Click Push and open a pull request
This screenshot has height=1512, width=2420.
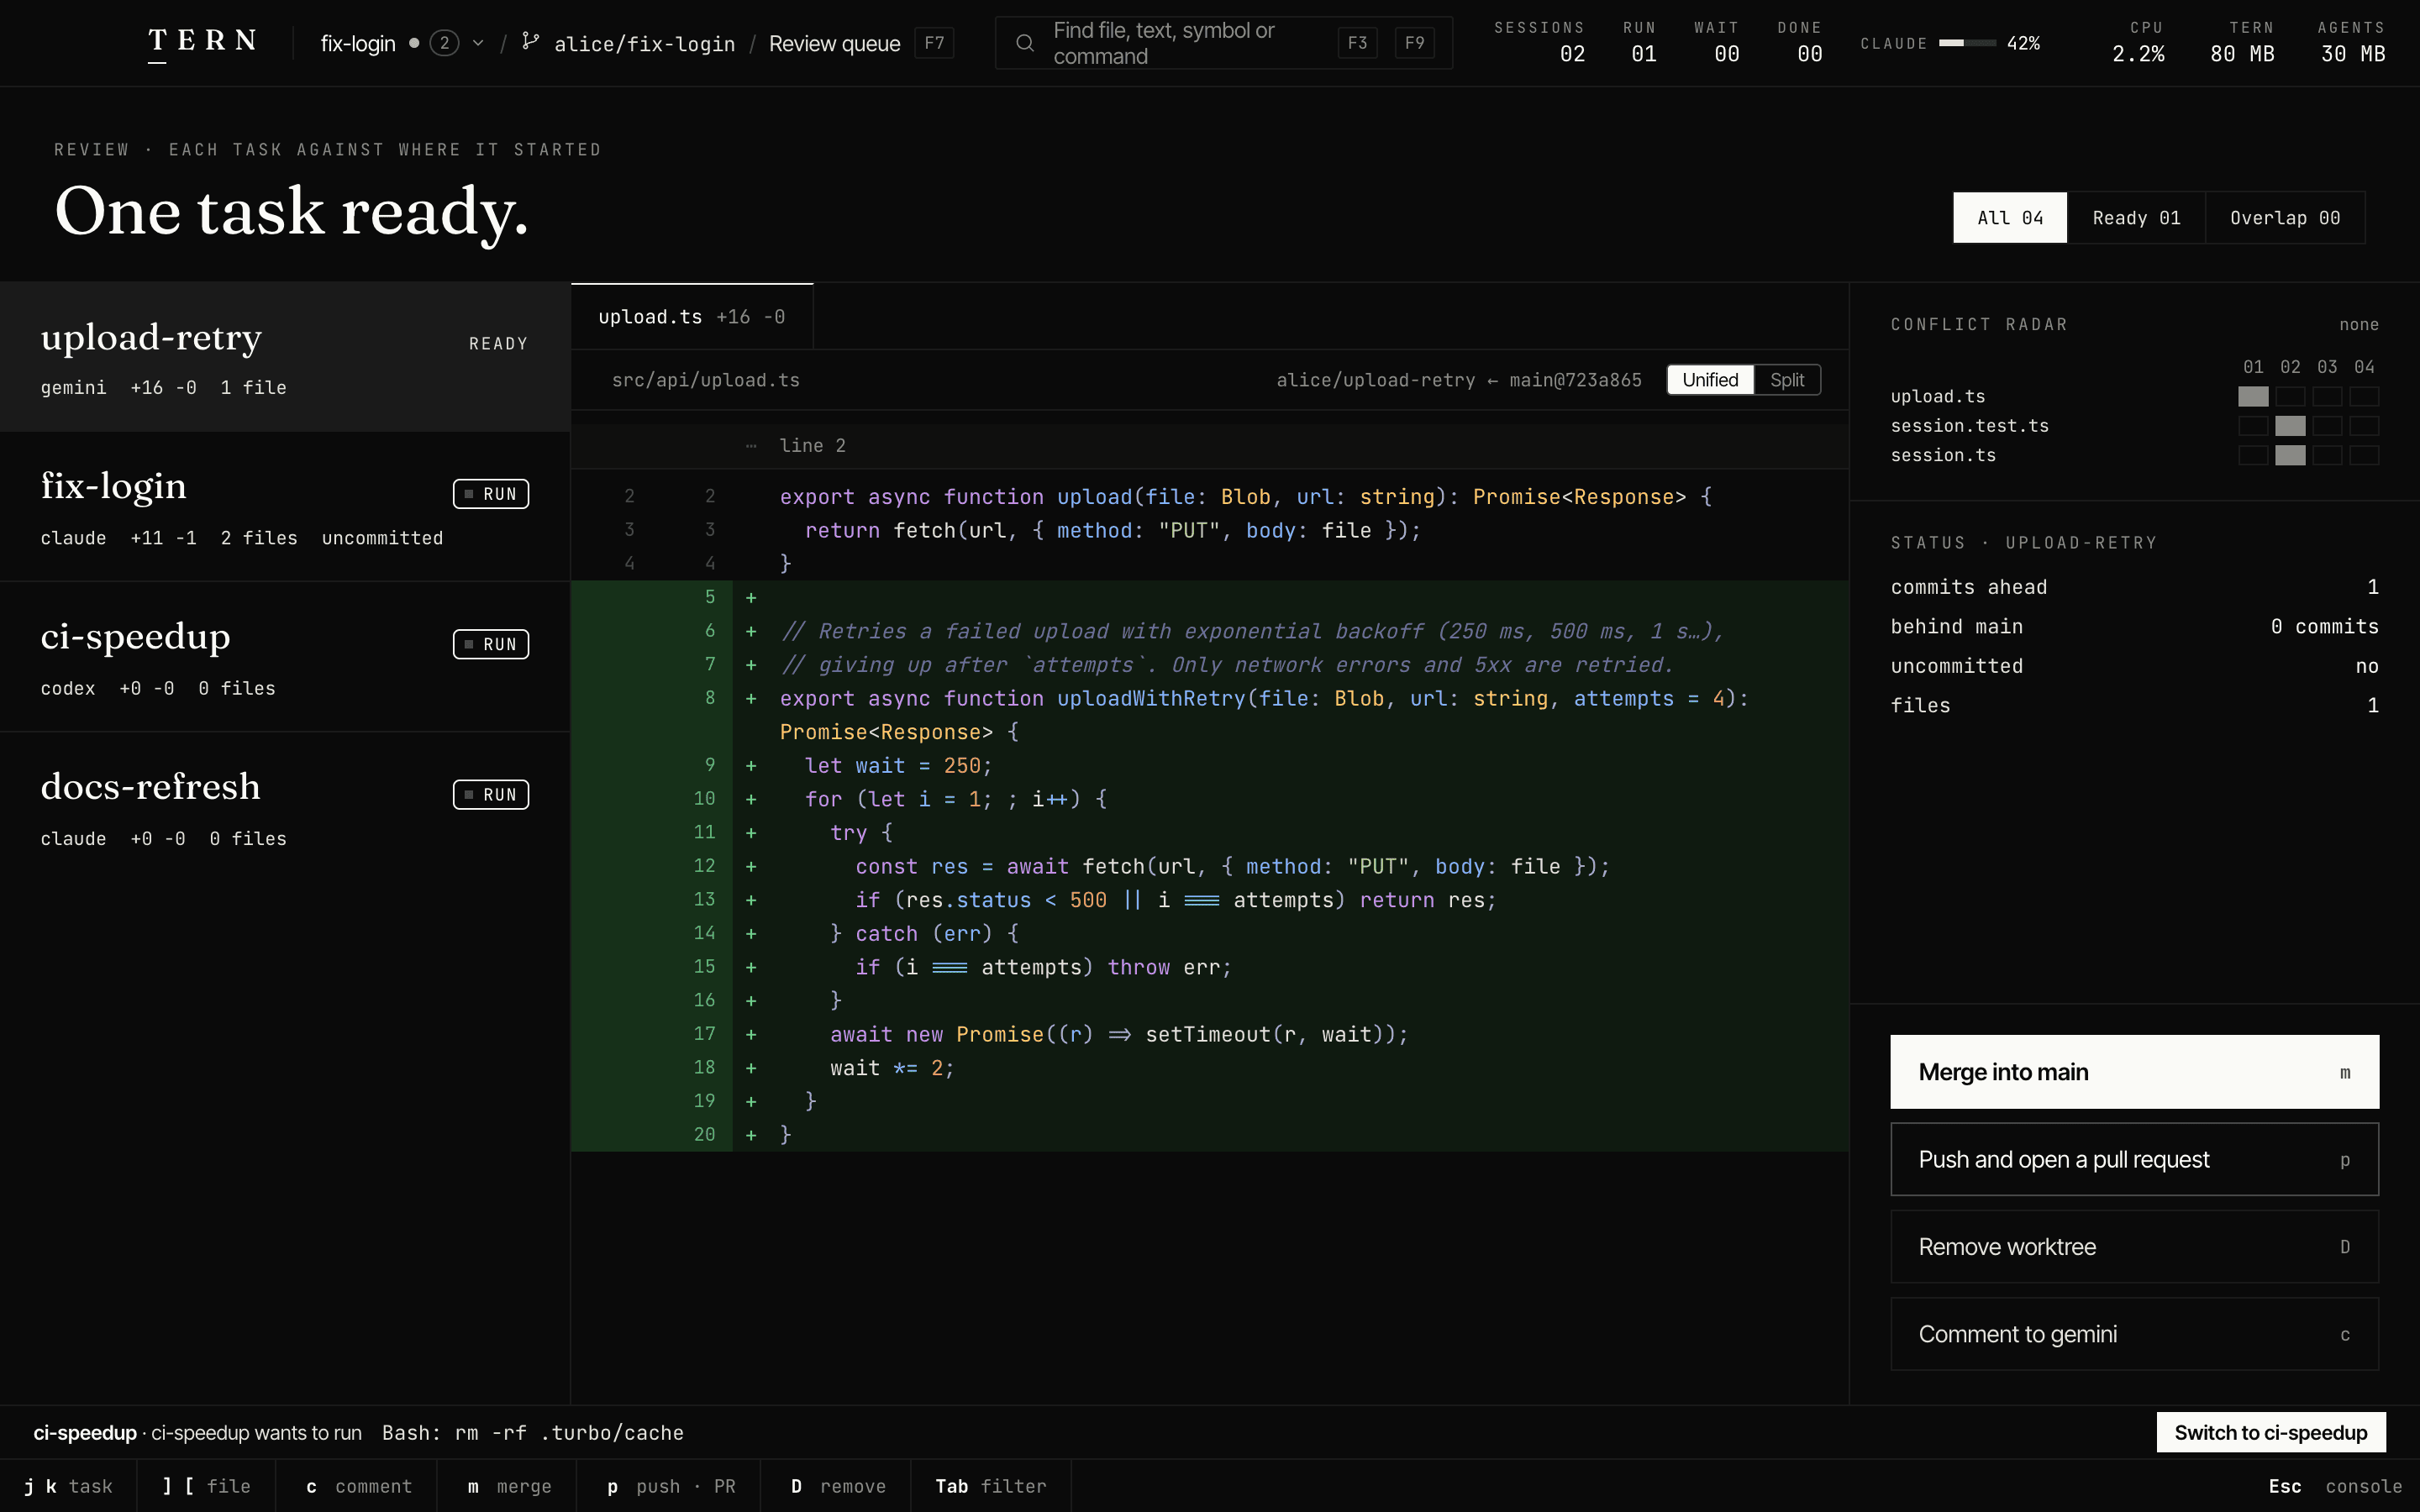click(2134, 1159)
